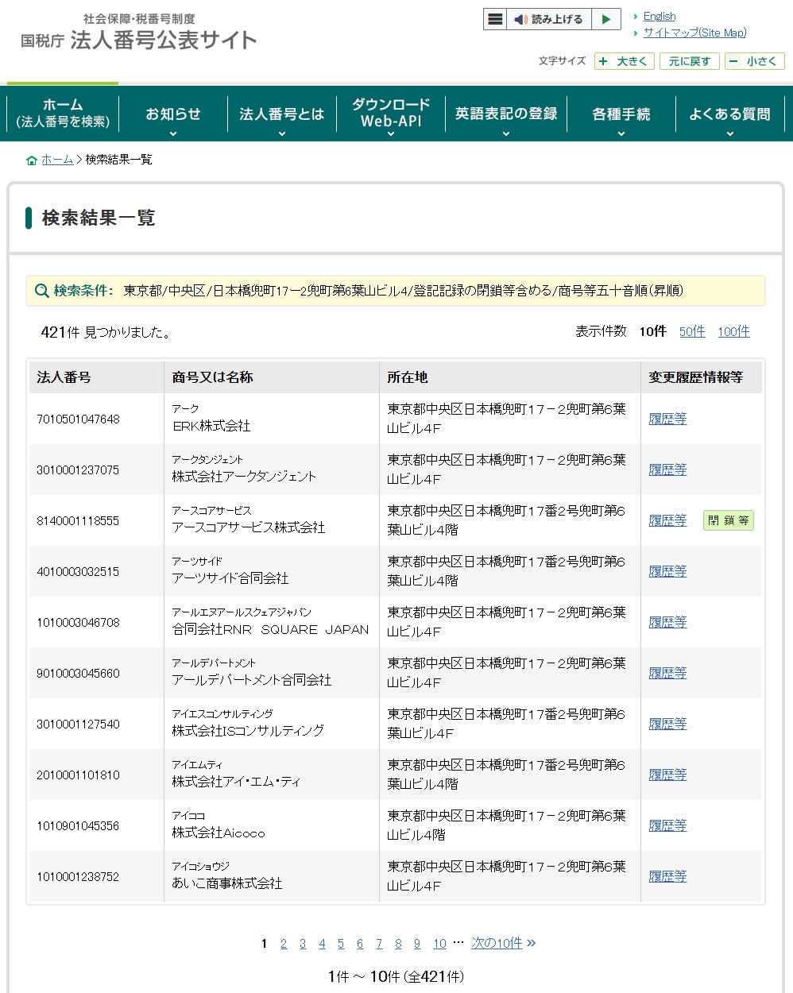Screen dimensions: 793x993
Task: Expand the お知らせ menu
Action: pos(172,115)
